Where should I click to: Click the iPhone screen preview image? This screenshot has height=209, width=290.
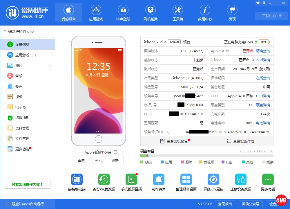[x=99, y=91]
